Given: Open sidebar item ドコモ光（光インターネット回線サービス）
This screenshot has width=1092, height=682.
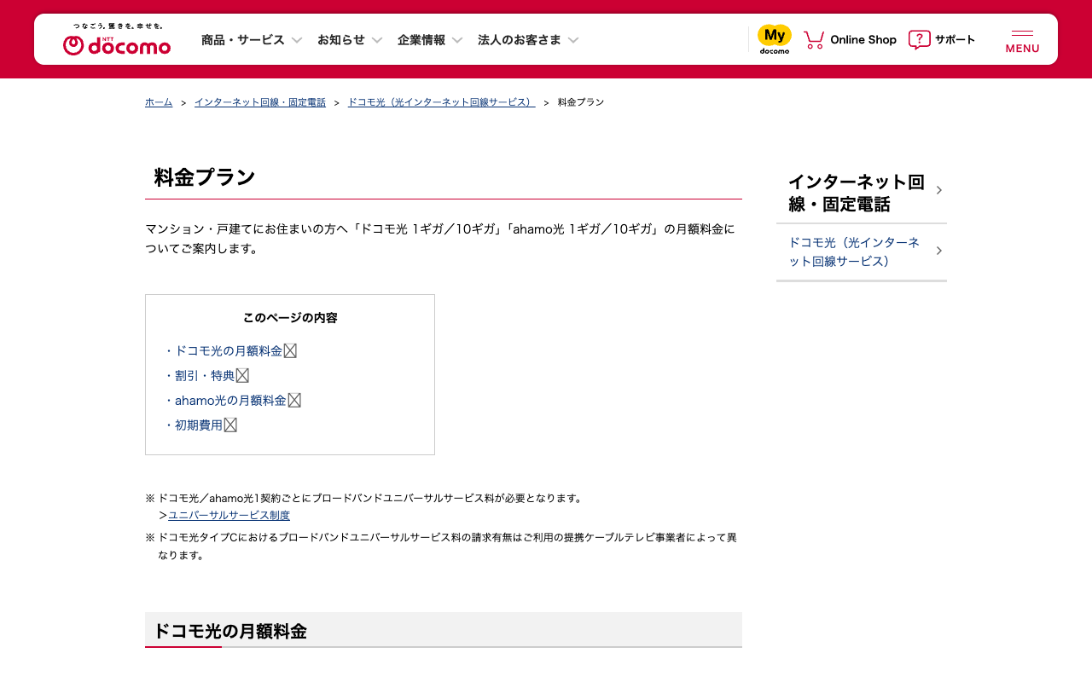Looking at the screenshot, I should coord(854,251).
